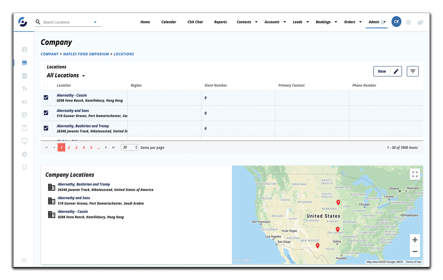Uncheck the Abernathy and Sons row checkbox
Screen dimensions: 443x280
point(46,113)
